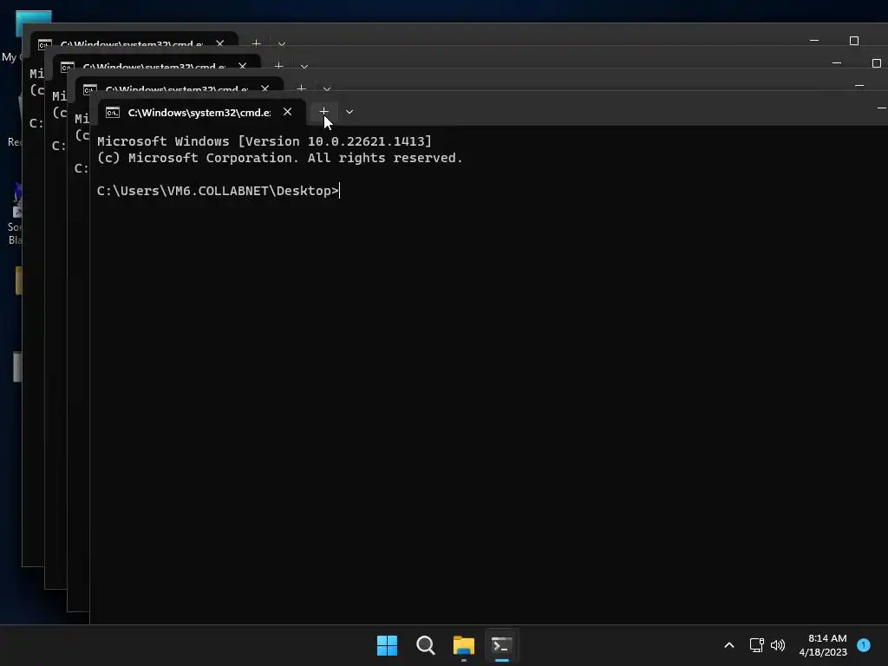Viewport: 888px width, 666px height.
Task: Close the cmd.exe tab in the front terminal
Action: [288, 112]
